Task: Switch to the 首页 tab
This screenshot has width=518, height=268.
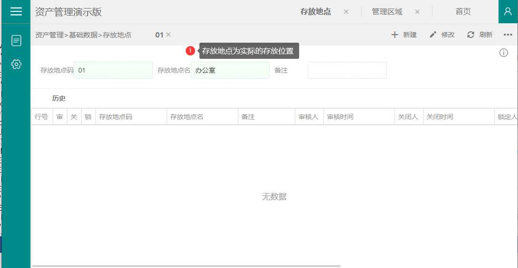Action: pyautogui.click(x=463, y=12)
